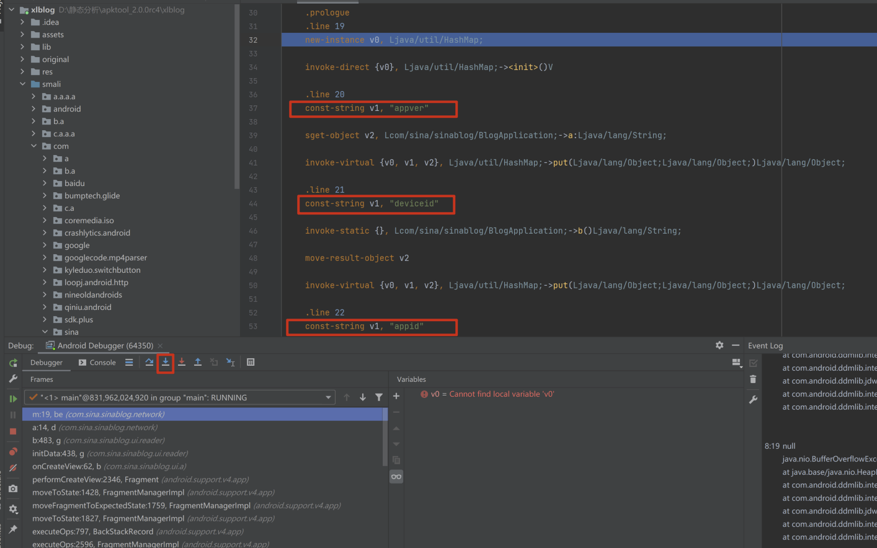877x548 pixels.
Task: Close the Android Debugger (64350) tab
Action: 160,346
